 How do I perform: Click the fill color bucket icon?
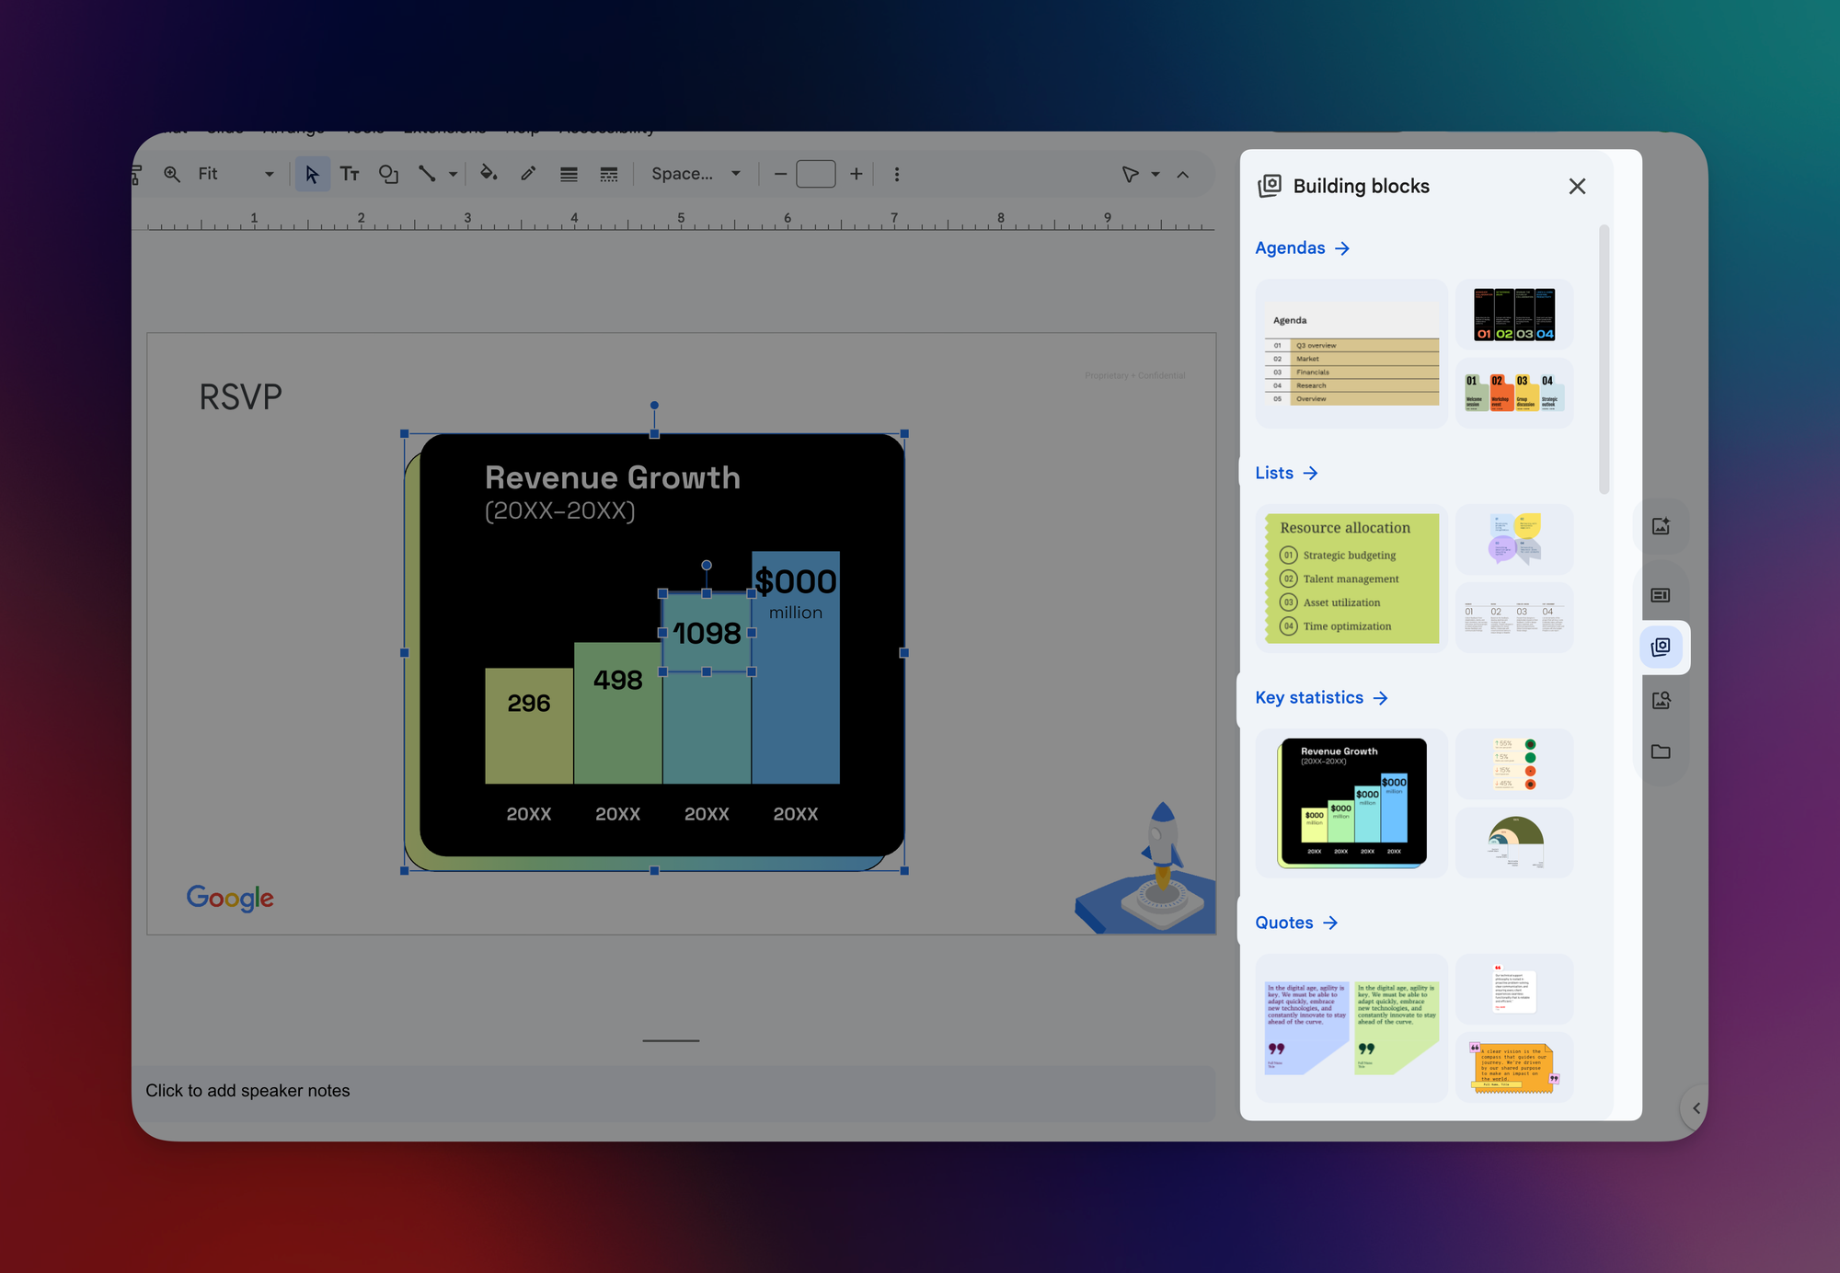[x=489, y=174]
